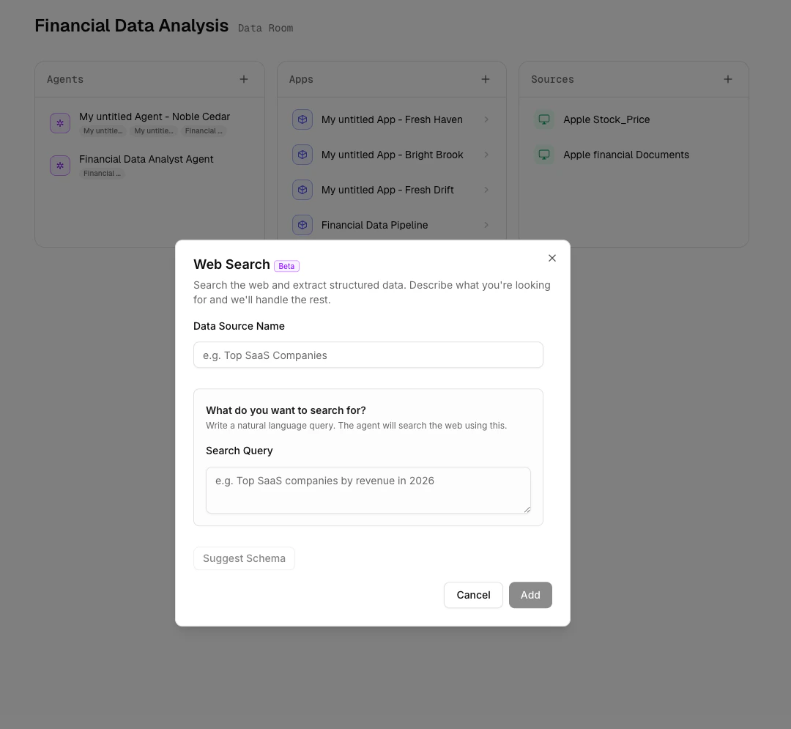
Task: Click the Apple financial Documents source icon
Action: (544, 155)
